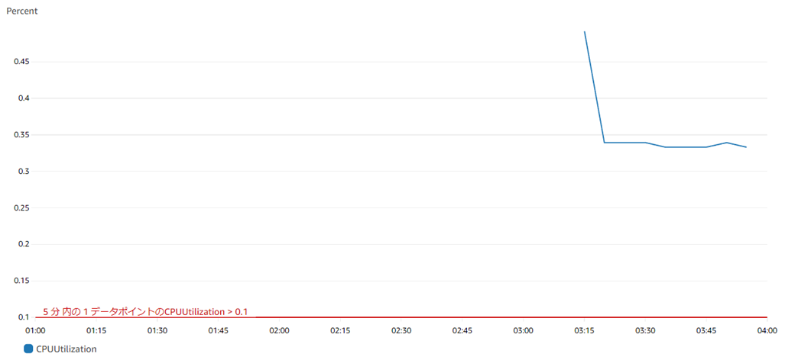Click the 0.1 threshold y-axis label

[24, 317]
